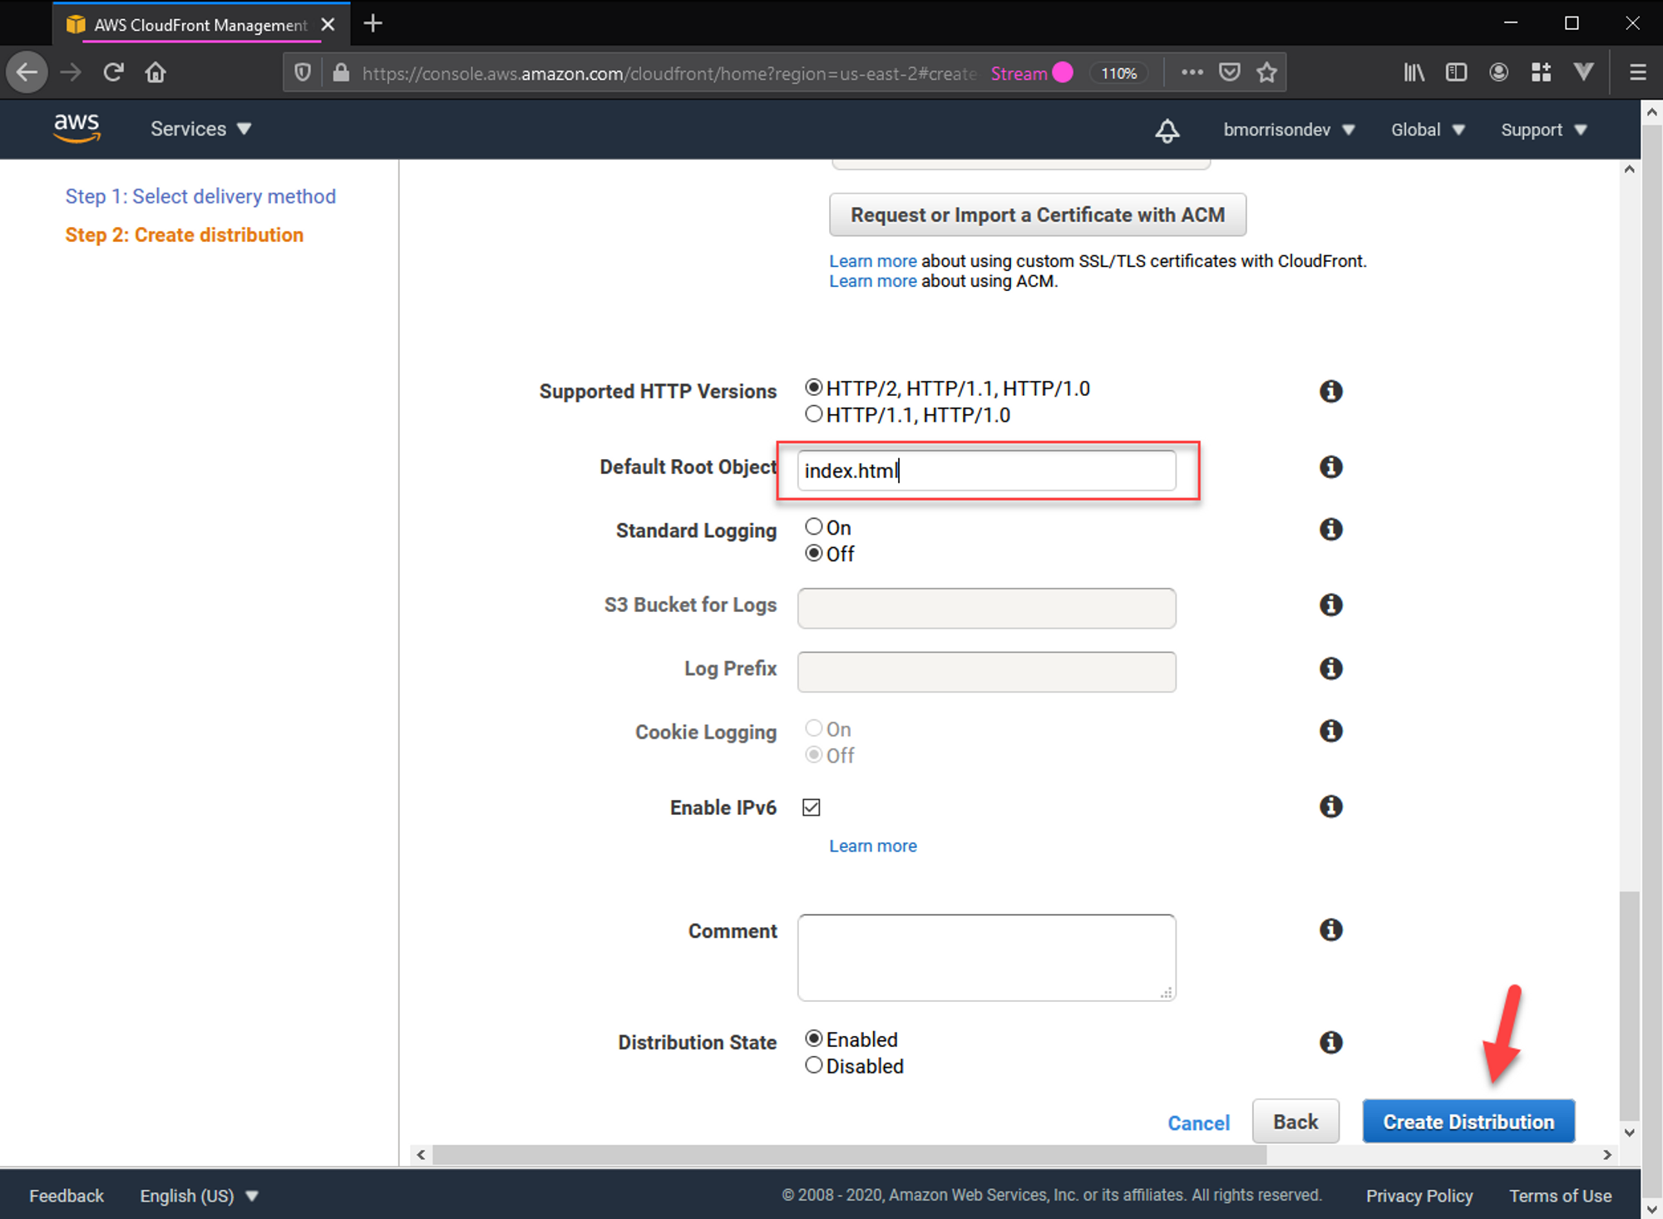Open the Firefox library icon
The image size is (1663, 1219).
1414,72
